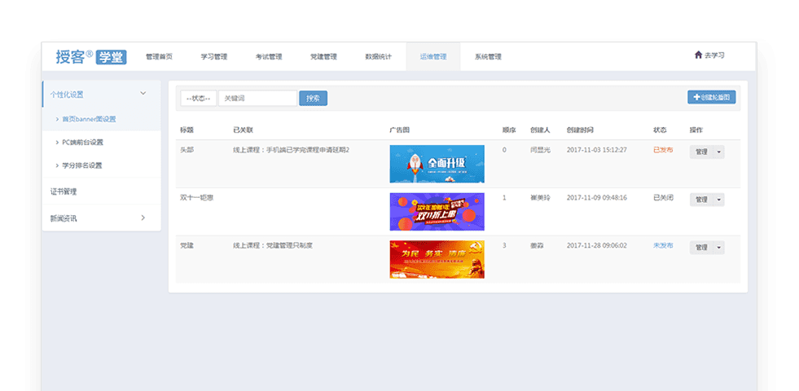This screenshot has height=391, width=799.
Task: Click the 授客学堂 logo
Action: click(x=91, y=56)
